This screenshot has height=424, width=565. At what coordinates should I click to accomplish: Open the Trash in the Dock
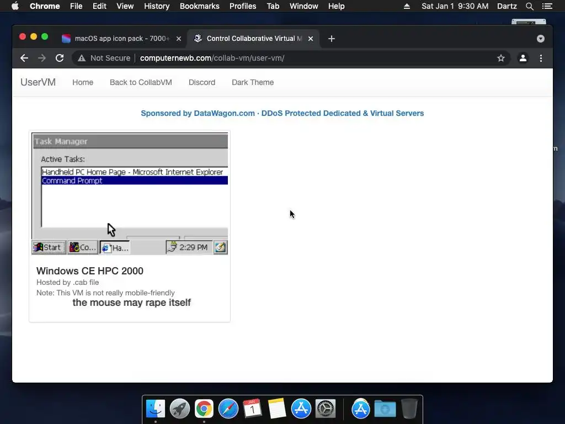409,409
